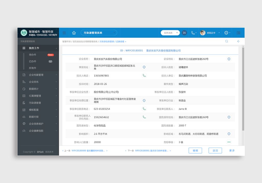This screenshot has width=262, height=183.
Task: Open the 污染源管理系统 system selector dropdown
Action: tap(99, 33)
